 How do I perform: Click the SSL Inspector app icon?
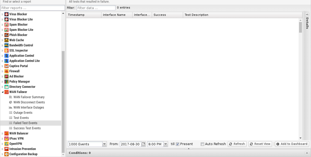tap(6, 51)
